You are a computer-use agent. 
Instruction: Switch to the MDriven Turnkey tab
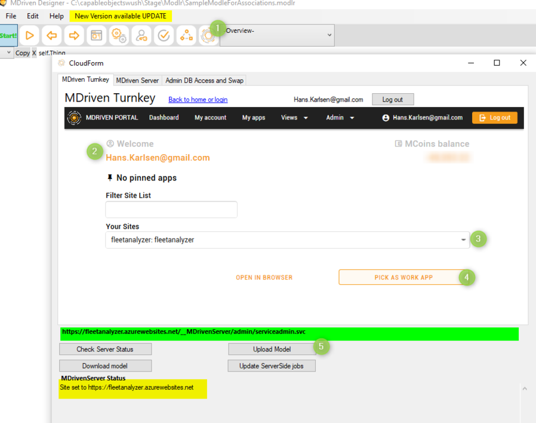tap(85, 79)
